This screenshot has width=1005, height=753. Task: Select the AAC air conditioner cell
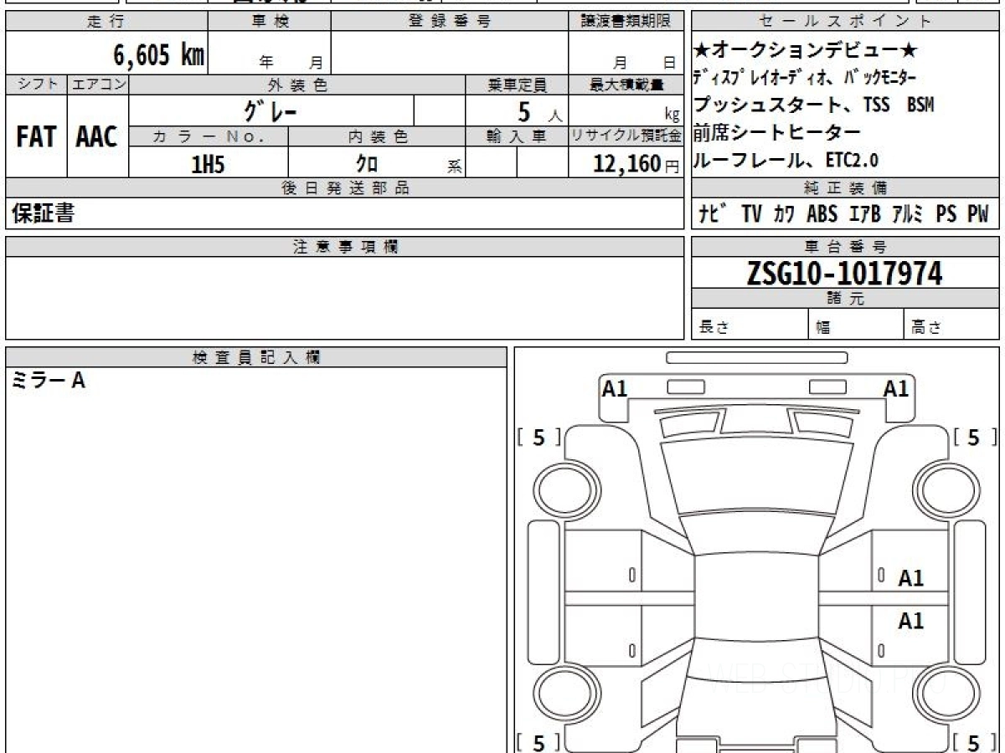(97, 136)
